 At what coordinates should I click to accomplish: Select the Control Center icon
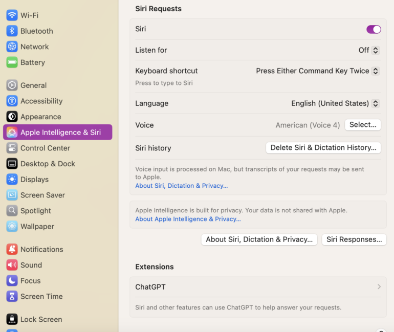click(12, 148)
